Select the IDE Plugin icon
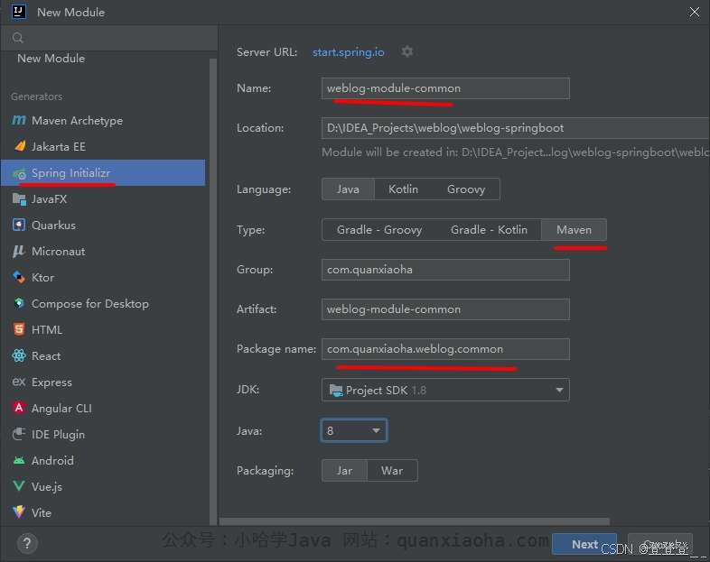Screen dimensions: 710x562 (19, 434)
